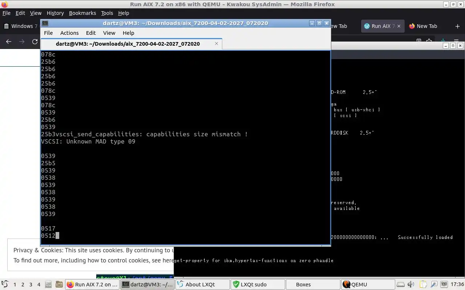Activate the About LXQt taskbar entry

pos(202,285)
